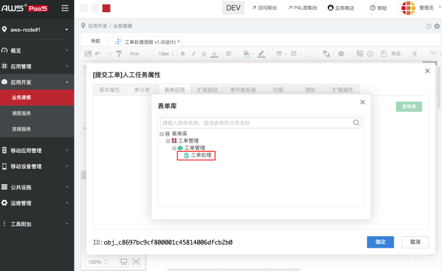Viewport: 442px width, 271px height.
Task: Click the running figure simulate icon
Action: (x=414, y=54)
